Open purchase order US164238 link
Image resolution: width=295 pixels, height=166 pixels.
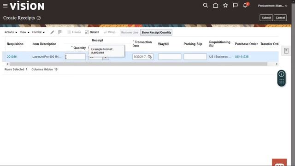(x=242, y=57)
